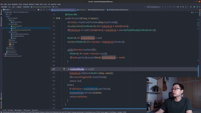Image resolution: width=201 pixels, height=113 pixels.
Task: Click Collapse All in Project panel
Action: click(x=44, y=10)
